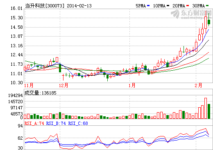Click the RSI_B:74 indicator label
Image resolution: width=213 pixels, height=150 pixels.
(x=56, y=123)
